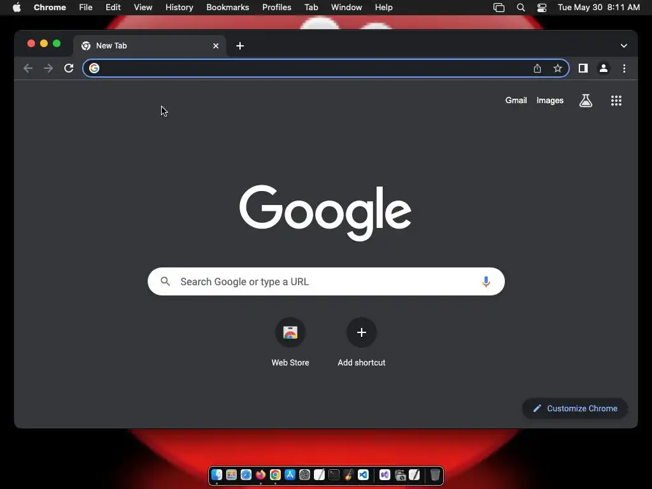This screenshot has width=652, height=489.
Task: Open the Window menu
Action: (346, 7)
